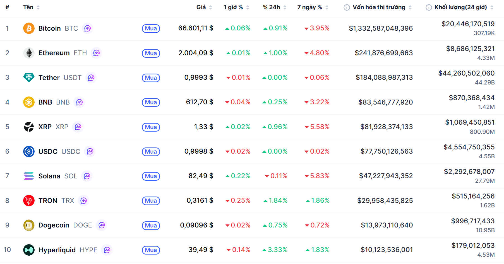The width and height of the screenshot is (504, 264).
Task: Sort coins by Tên column header
Action: click(x=28, y=7)
